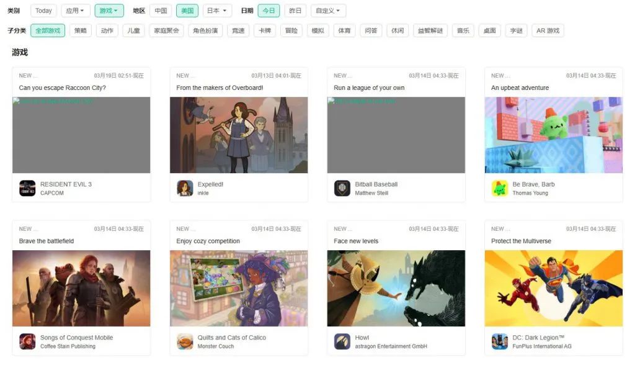Screen dimensions: 635x365
Task: Open the Quilts and Cats of Calico icon
Action: coord(185,341)
